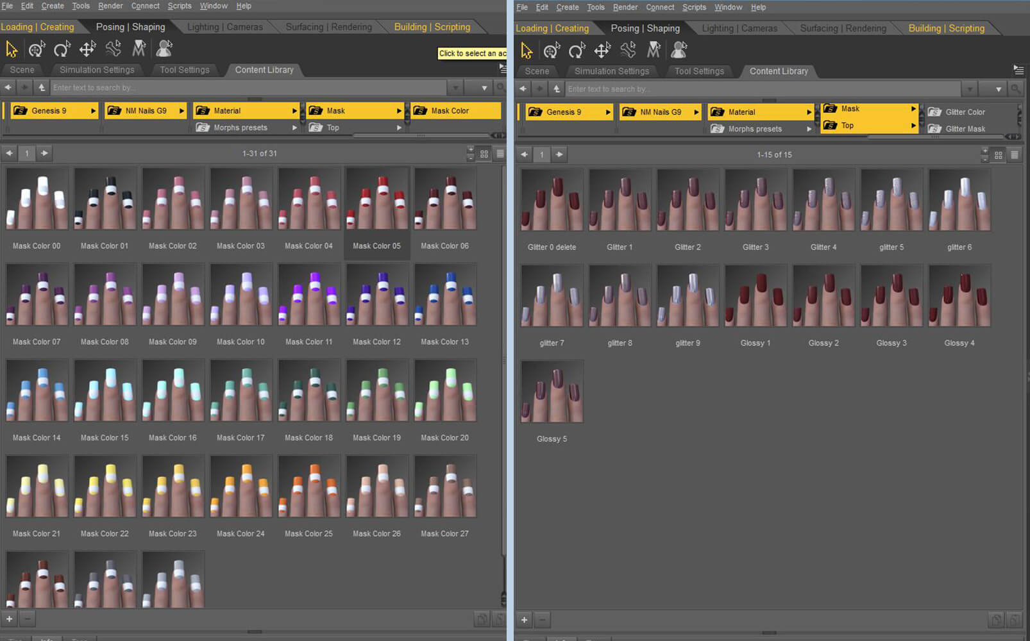Switch left pane to grid icon view
The height and width of the screenshot is (641, 1030).
point(484,154)
